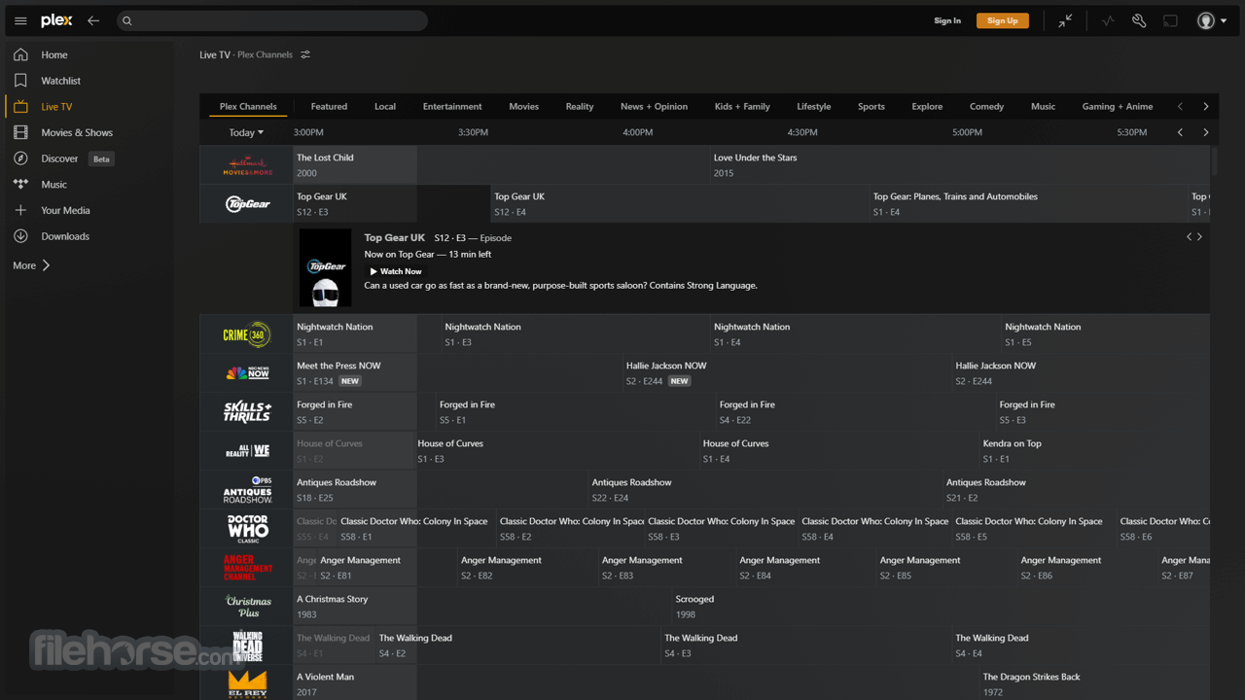The image size is (1245, 700).
Task: Select Meet the Press NOW program
Action: [x=457, y=373]
